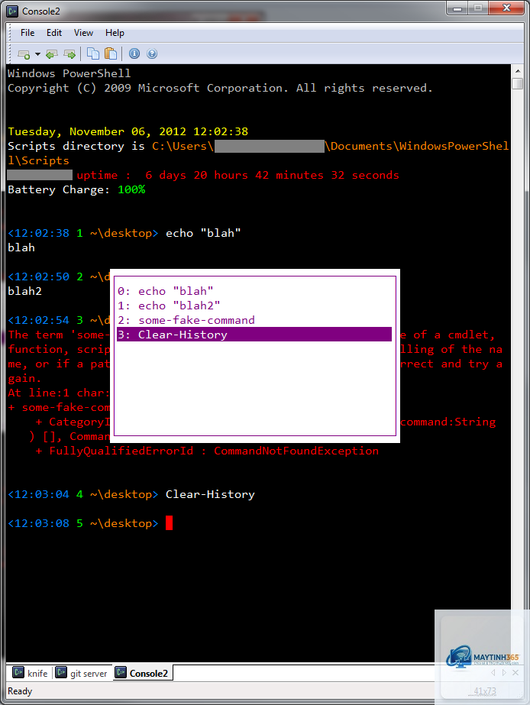Open a new tab with the toolbar icon
Screen dimensions: 530x705
coord(24,54)
